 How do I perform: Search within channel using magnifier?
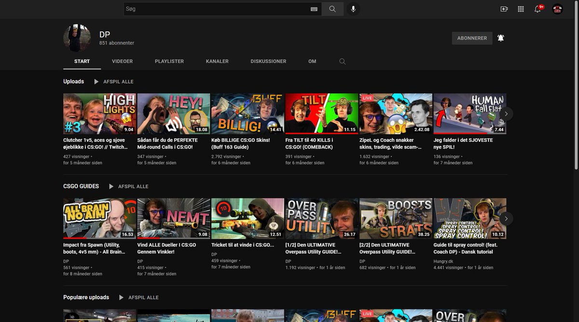343,62
